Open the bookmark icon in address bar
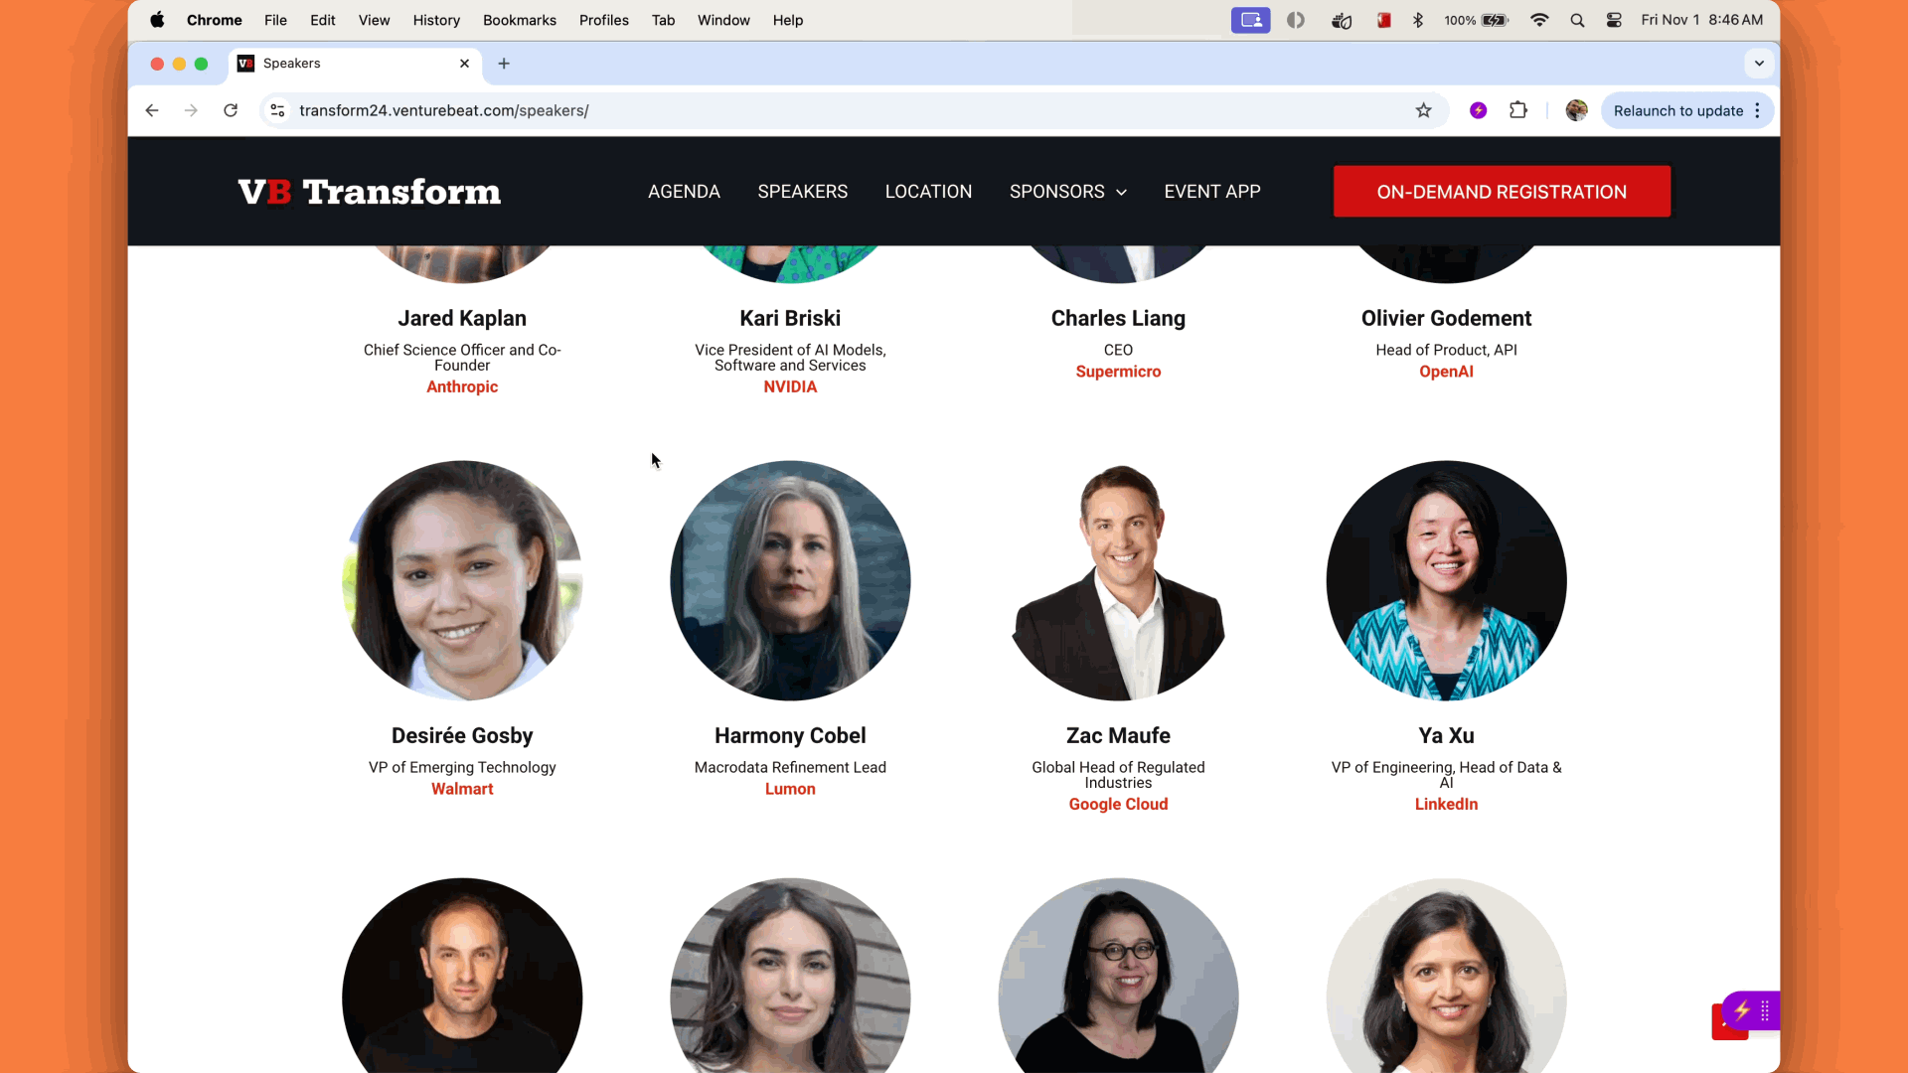Viewport: 1908px width, 1073px height. tap(1423, 110)
